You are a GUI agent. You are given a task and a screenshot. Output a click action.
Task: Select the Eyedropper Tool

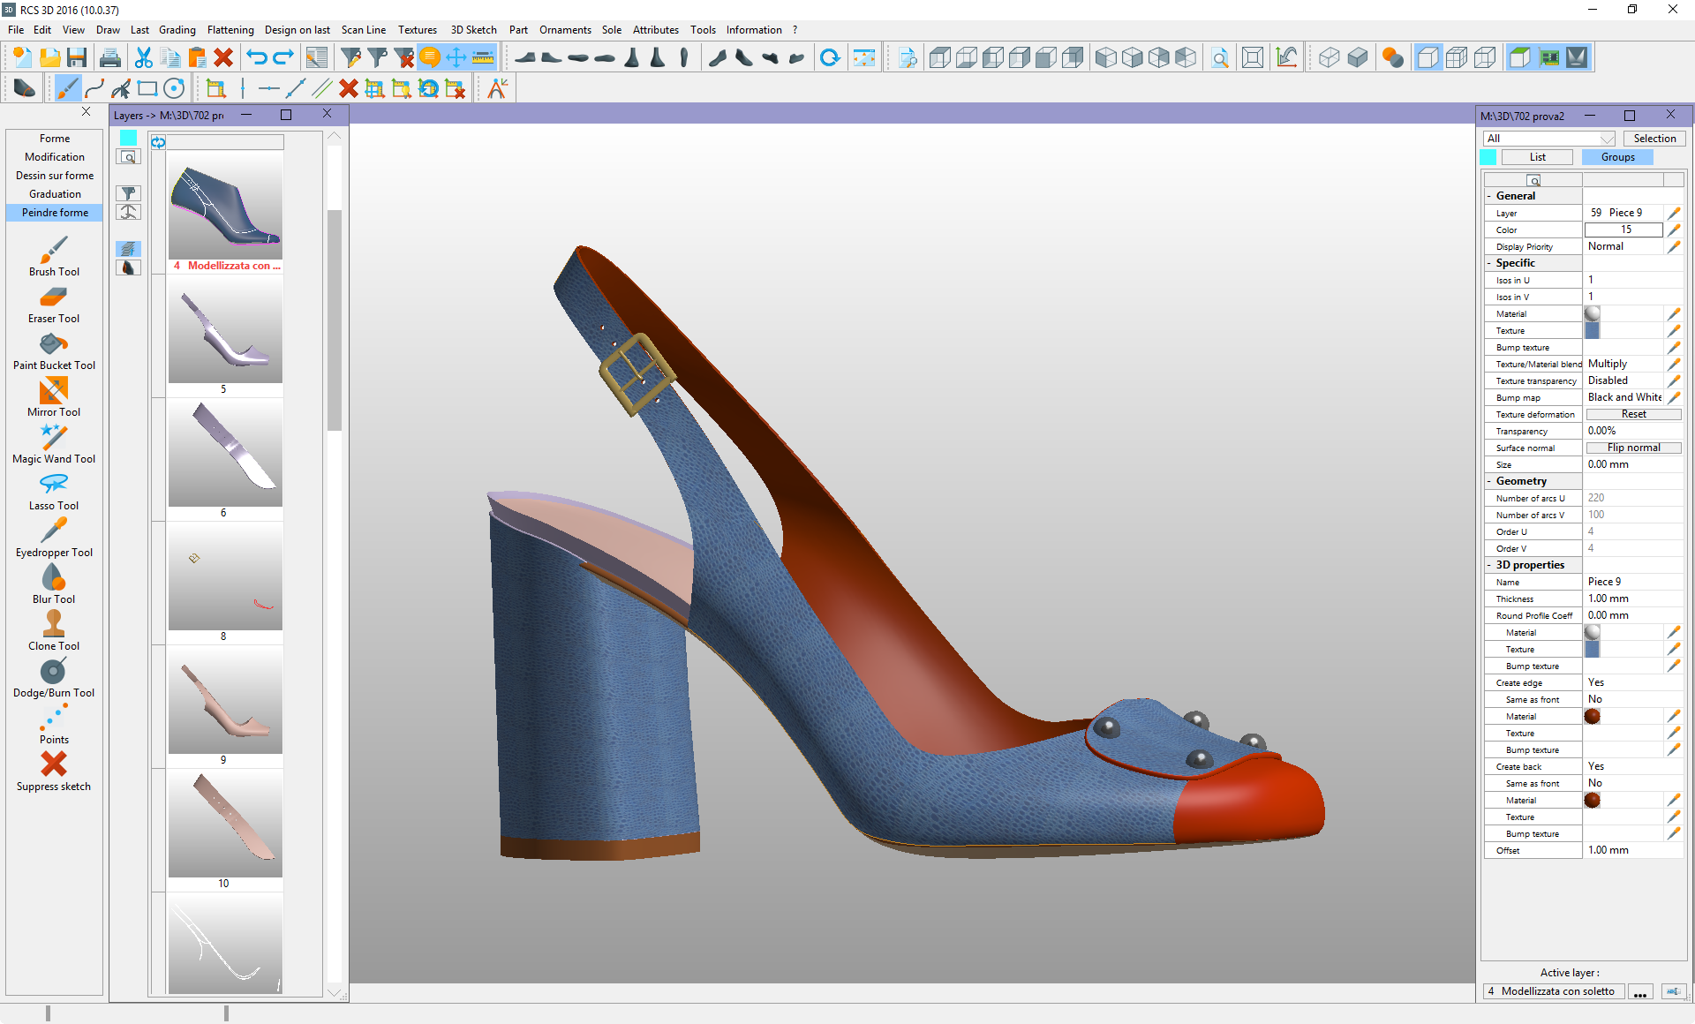[54, 538]
